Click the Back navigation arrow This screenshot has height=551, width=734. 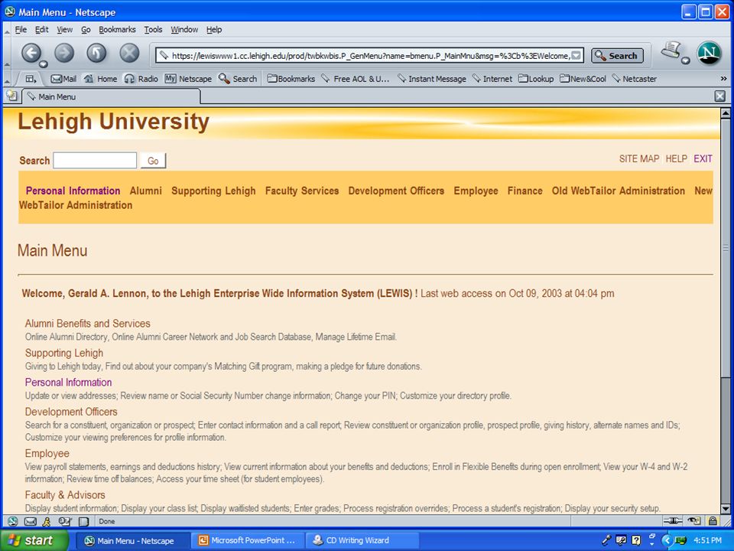(x=31, y=53)
